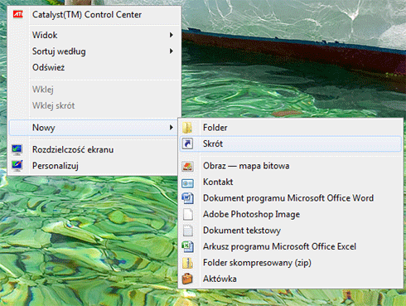Click the Kontakt contact card icon
Screen dimensions: 406x306
[x=187, y=182]
